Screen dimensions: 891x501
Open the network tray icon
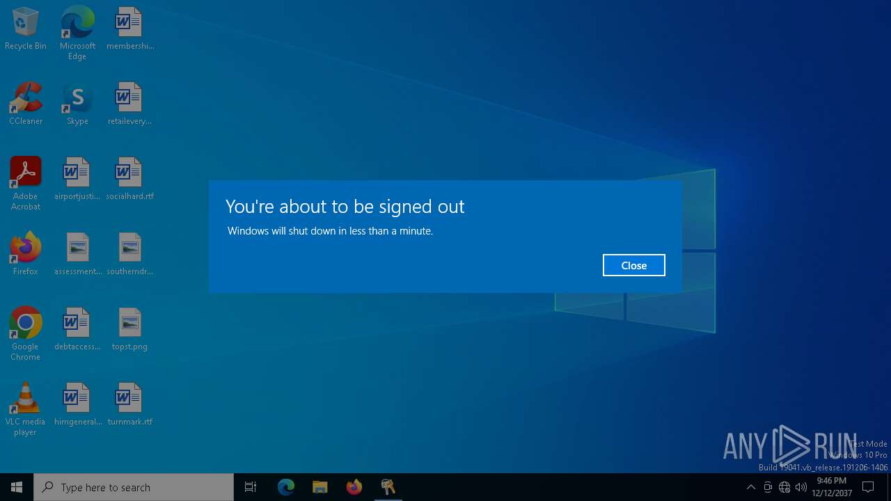point(784,487)
